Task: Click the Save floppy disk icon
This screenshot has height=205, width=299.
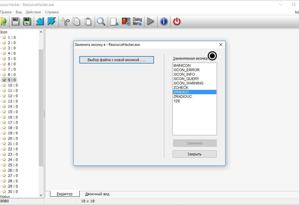Action: pos(15,21)
